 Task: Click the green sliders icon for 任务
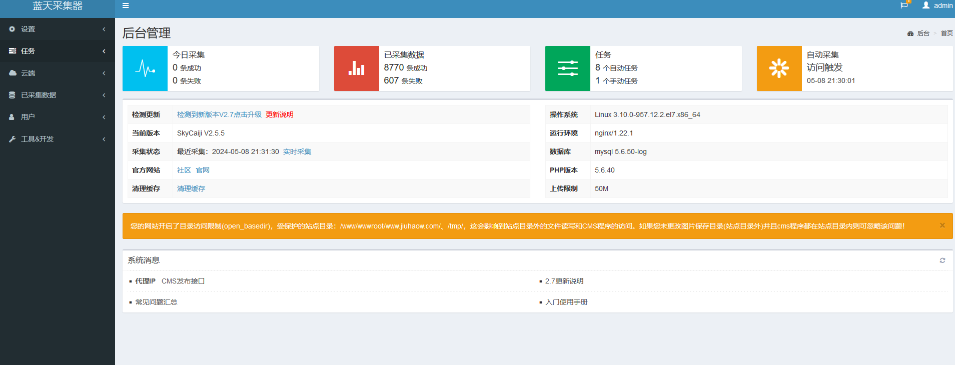(x=568, y=68)
